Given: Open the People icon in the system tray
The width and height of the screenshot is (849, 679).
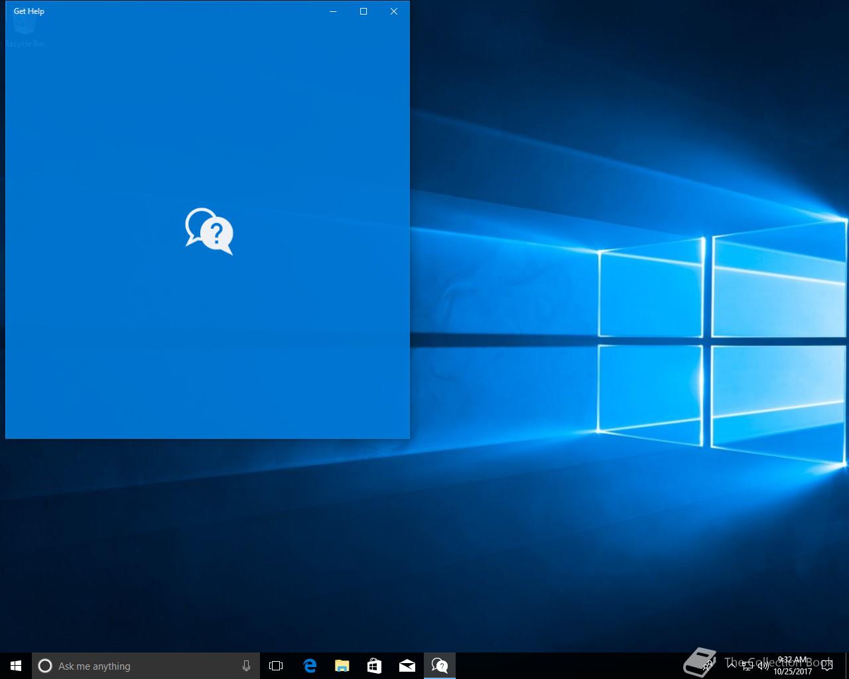Looking at the screenshot, I should [708, 666].
